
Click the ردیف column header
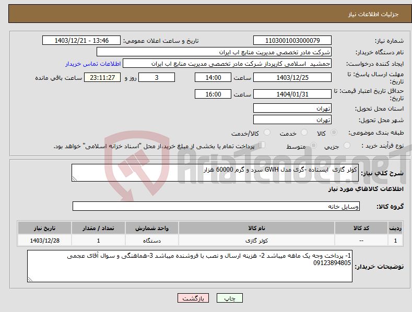pyautogui.click(x=395, y=228)
